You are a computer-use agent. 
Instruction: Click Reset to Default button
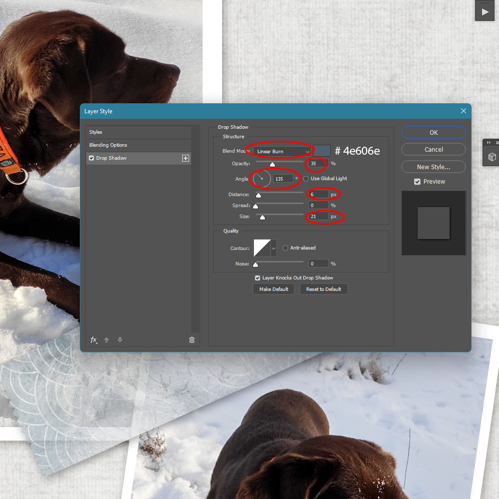tap(324, 289)
